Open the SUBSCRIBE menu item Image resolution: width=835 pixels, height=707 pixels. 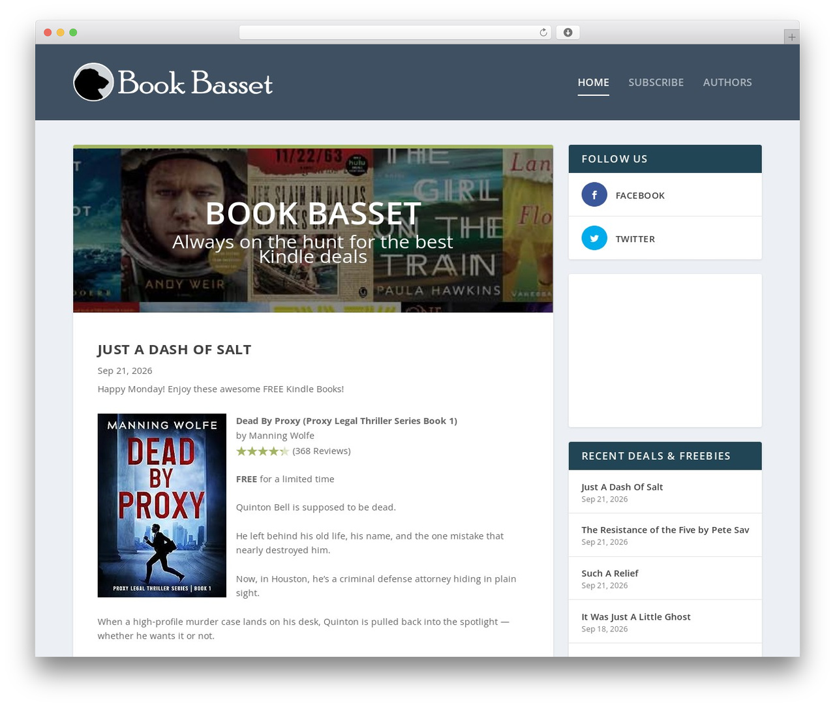click(656, 82)
